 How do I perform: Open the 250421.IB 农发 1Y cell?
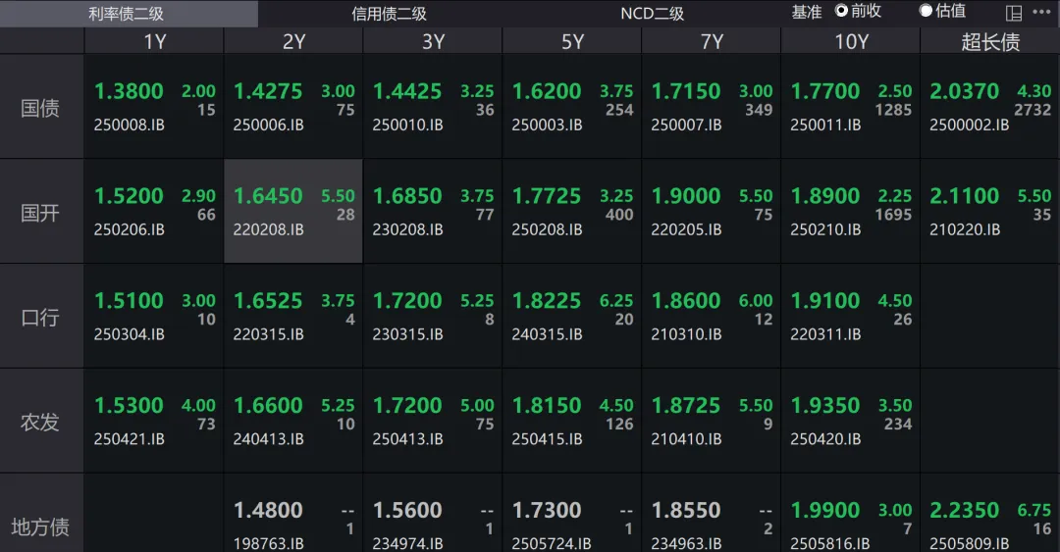(x=154, y=421)
